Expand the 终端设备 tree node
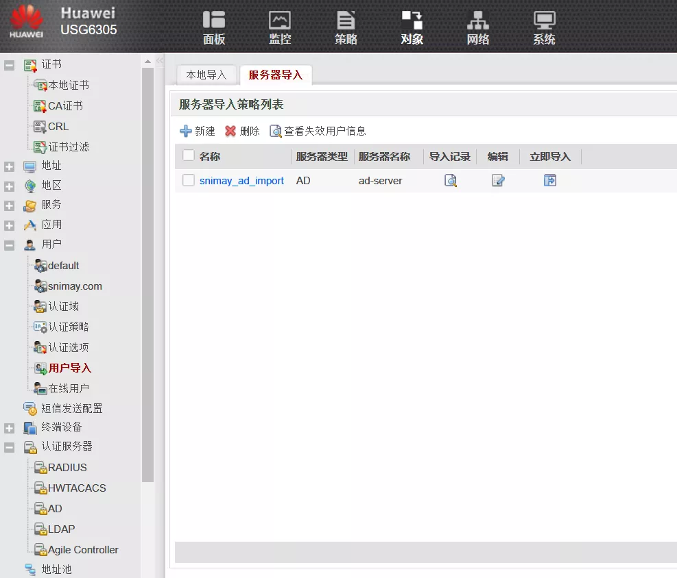 coord(10,428)
